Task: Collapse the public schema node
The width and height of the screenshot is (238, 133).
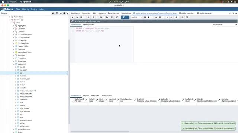Action: pyautogui.click(x=12, y=23)
